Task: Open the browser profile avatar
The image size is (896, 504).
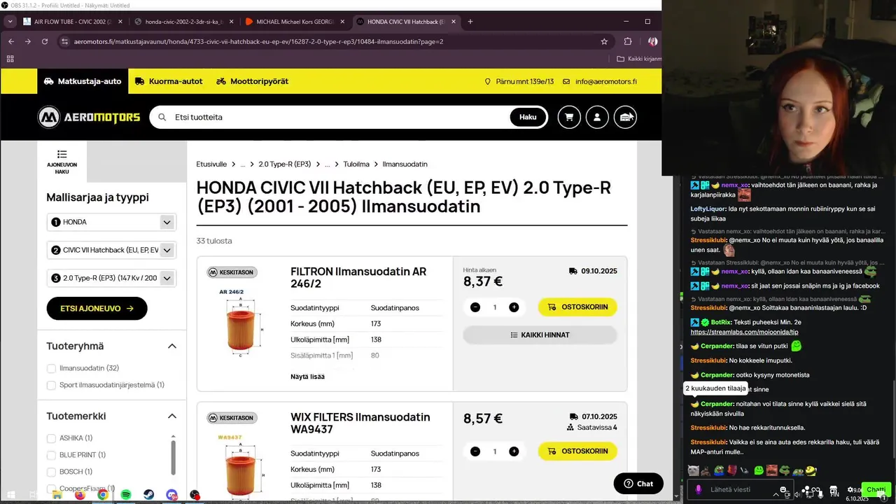Action: point(652,41)
